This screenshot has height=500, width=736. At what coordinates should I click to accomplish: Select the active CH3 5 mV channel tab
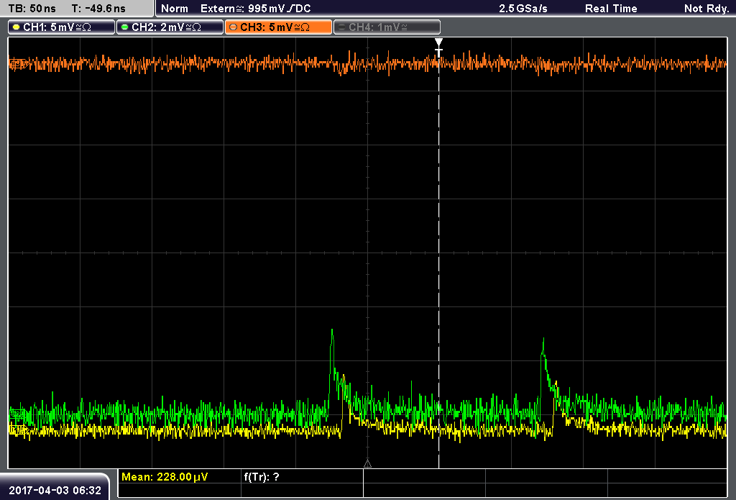tap(278, 27)
